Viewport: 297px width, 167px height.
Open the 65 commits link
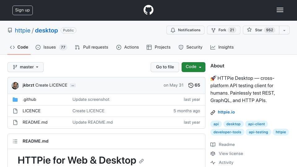pos(194,85)
